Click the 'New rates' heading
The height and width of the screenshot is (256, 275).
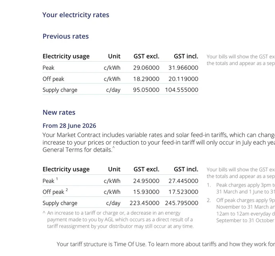(59, 112)
